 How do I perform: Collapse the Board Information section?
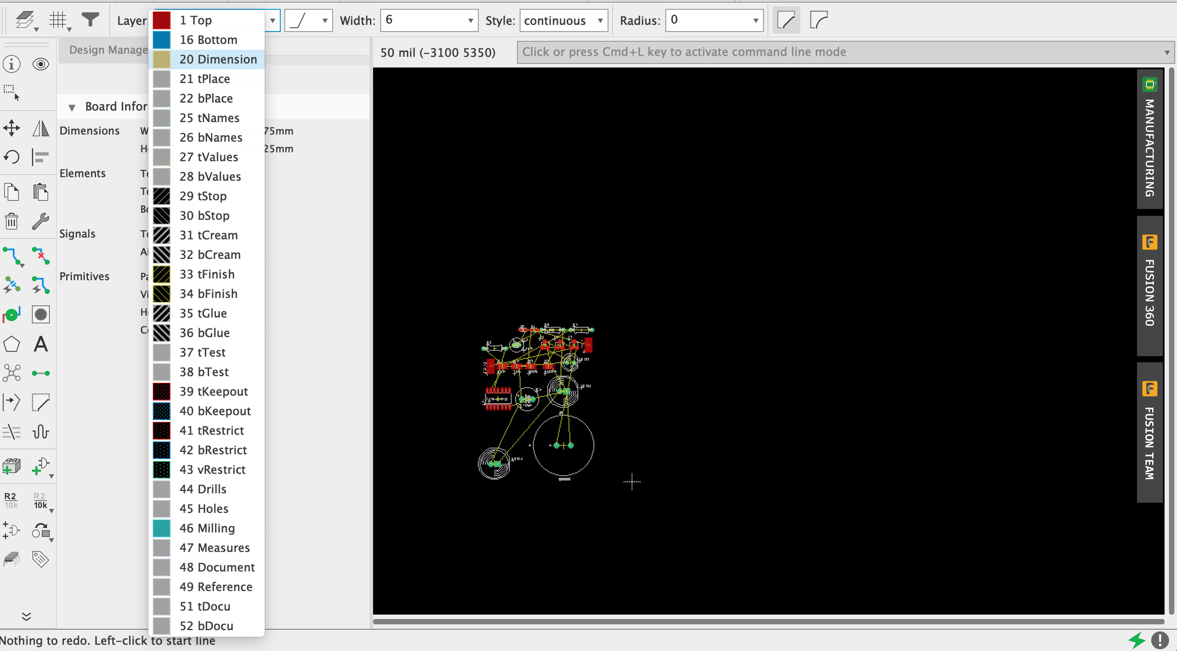(x=72, y=107)
